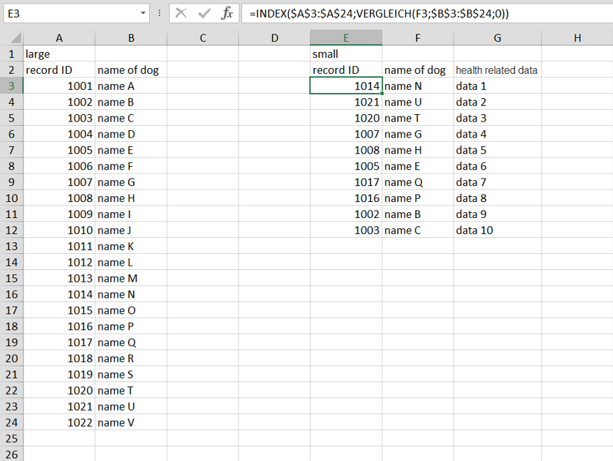Screen dimensions: 613x461
Task: Click cell 'name C' in column F
Action: coord(418,230)
